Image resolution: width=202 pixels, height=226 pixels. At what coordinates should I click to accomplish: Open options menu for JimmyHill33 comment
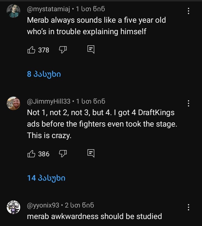pos(189,103)
